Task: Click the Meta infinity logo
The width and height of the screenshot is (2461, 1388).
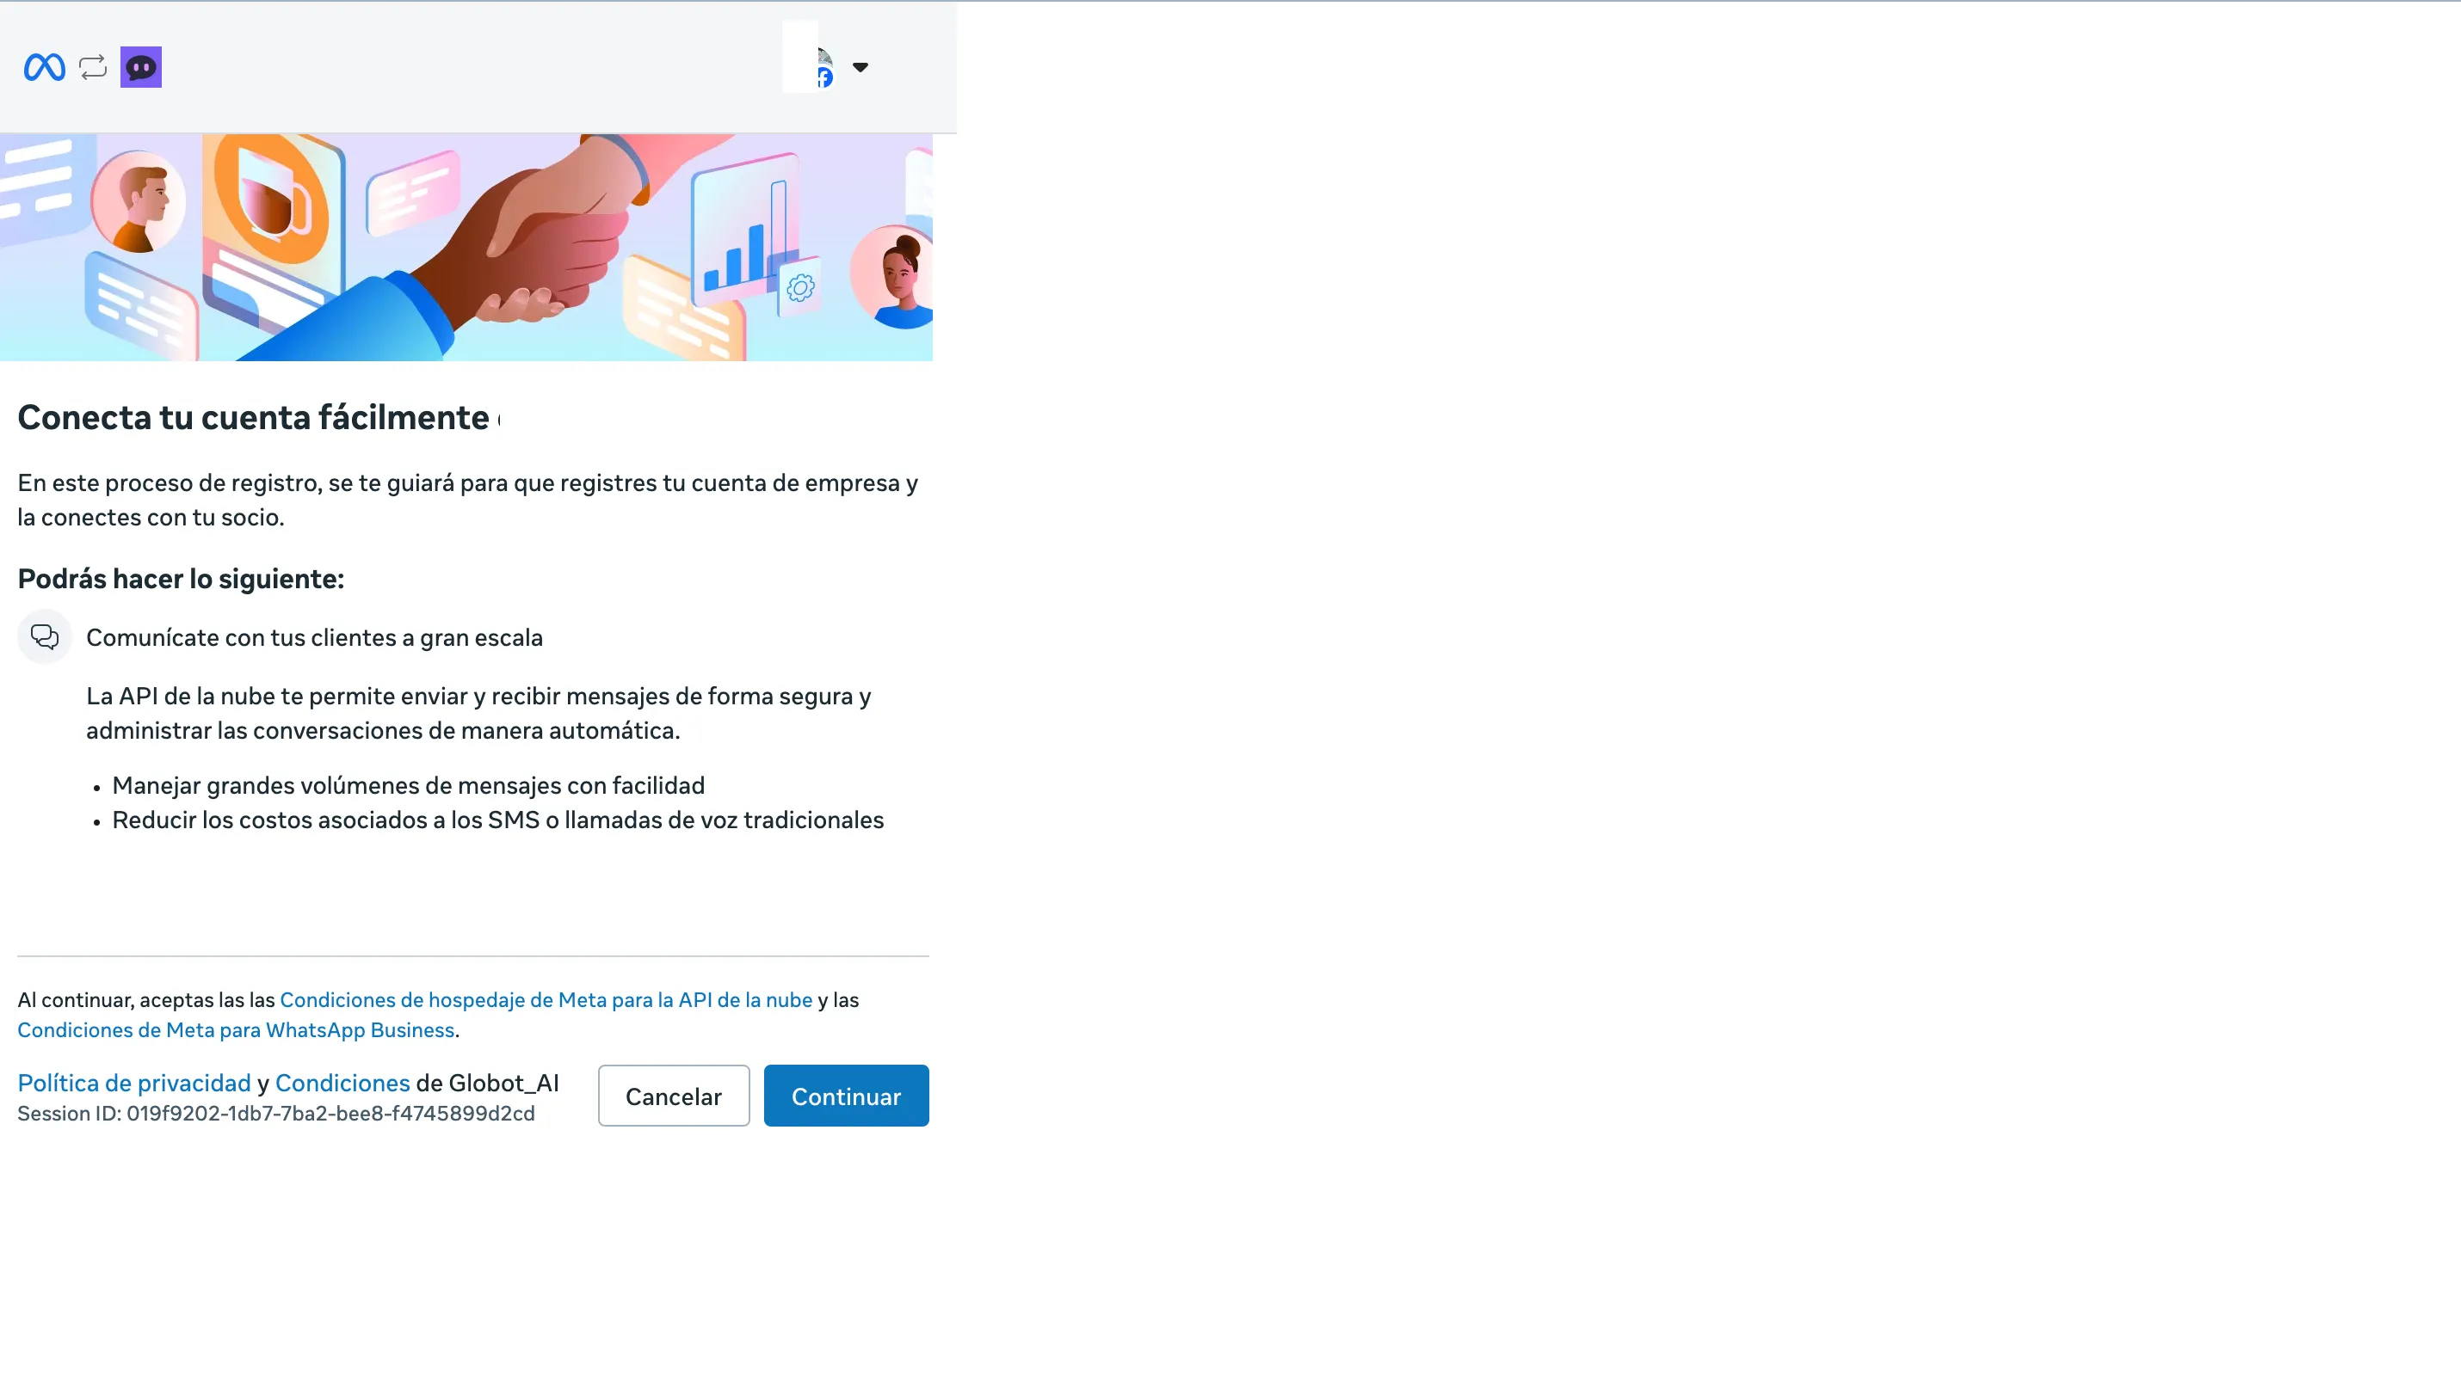Action: [x=44, y=67]
